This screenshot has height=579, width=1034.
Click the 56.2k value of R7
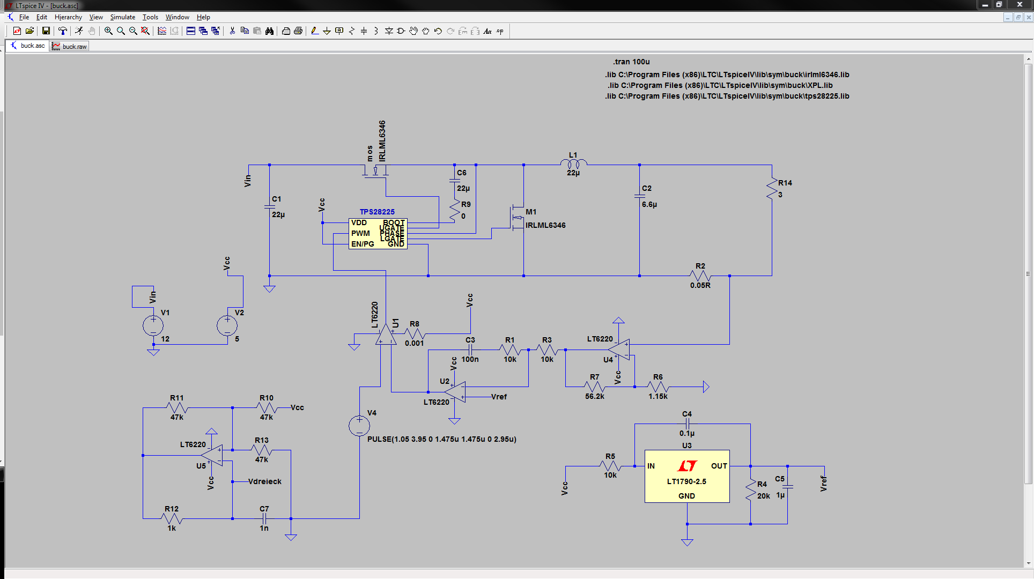[x=595, y=396]
